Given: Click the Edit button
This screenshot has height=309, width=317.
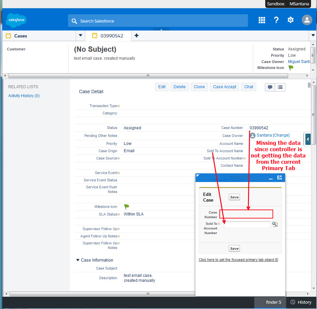Looking at the screenshot, I should [162, 87].
